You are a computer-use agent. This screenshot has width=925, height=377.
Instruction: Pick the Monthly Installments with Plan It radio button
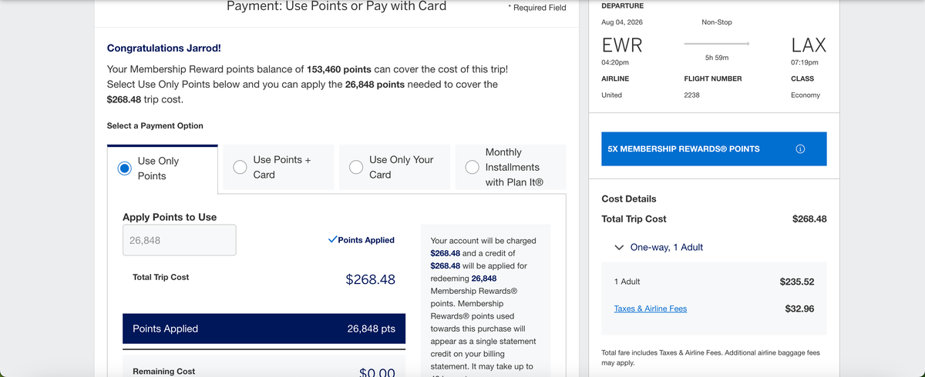[x=473, y=167]
